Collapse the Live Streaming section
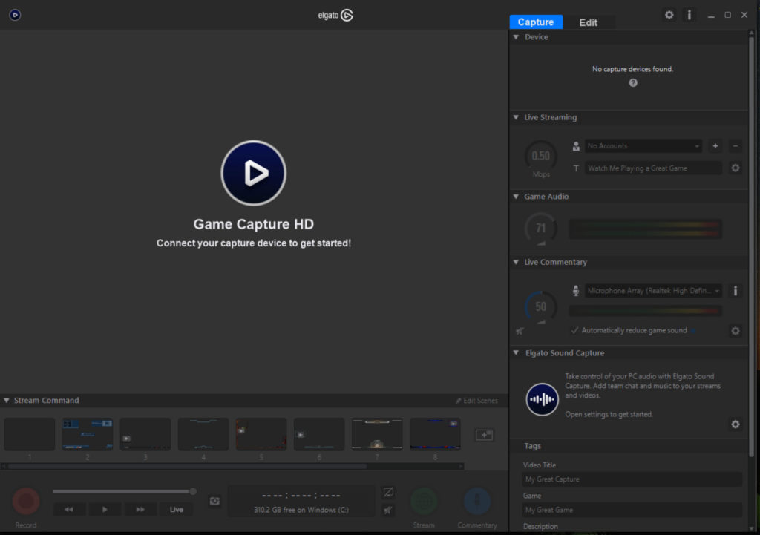The image size is (760, 535). point(517,117)
